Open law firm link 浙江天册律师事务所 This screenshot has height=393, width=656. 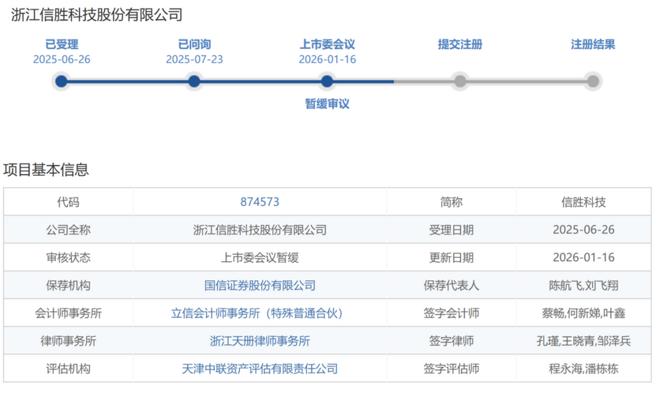(260, 341)
